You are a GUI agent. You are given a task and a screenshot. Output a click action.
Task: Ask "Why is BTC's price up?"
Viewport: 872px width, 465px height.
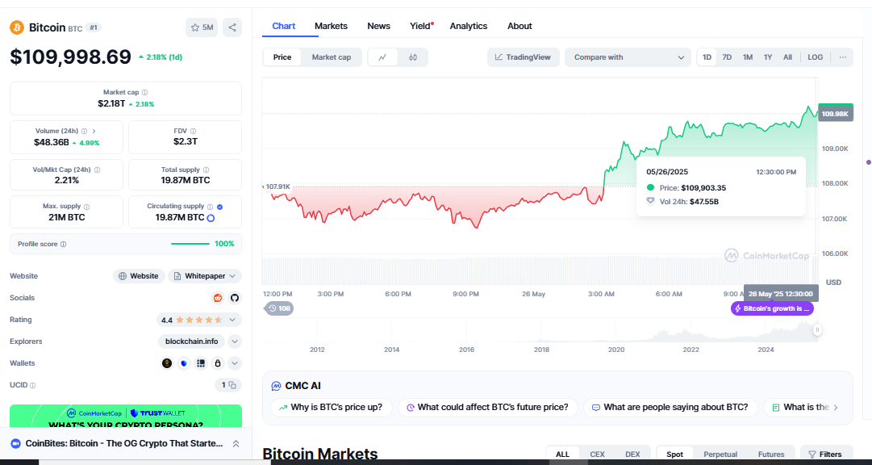331,408
